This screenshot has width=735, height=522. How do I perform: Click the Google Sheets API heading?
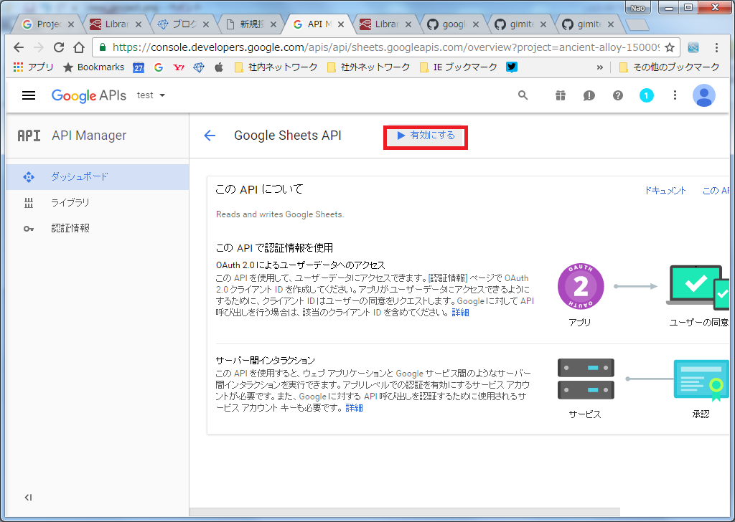tap(288, 136)
